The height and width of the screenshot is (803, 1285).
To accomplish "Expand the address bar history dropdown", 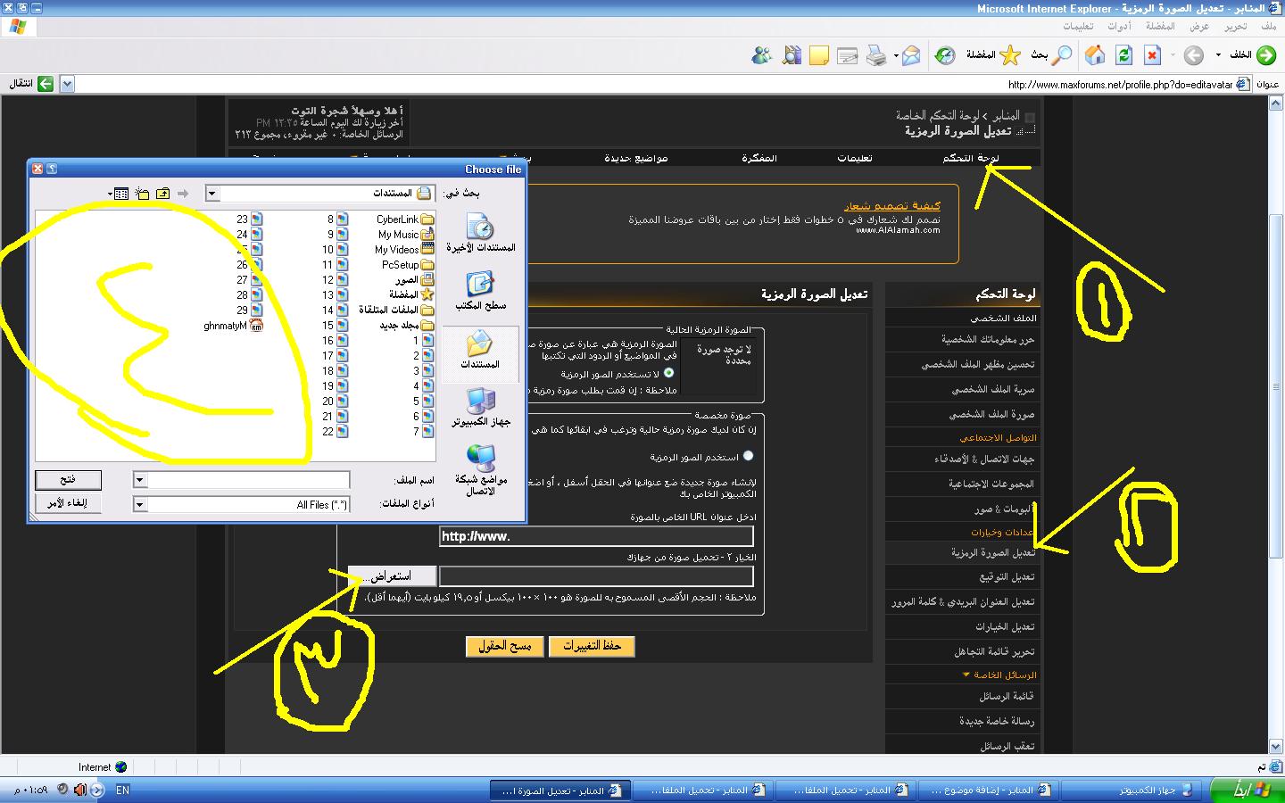I will pyautogui.click(x=67, y=84).
